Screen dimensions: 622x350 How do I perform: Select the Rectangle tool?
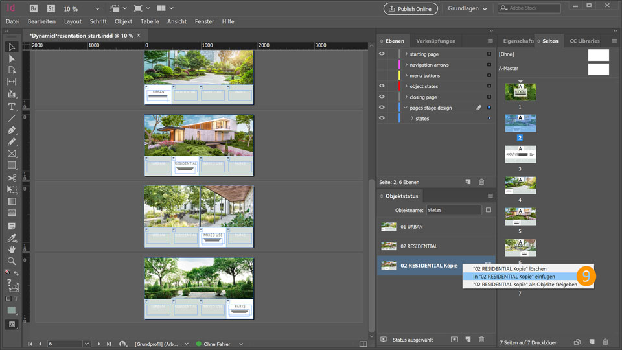(x=12, y=165)
